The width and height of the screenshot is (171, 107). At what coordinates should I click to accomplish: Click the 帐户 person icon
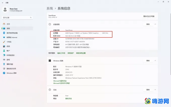tap(4, 51)
